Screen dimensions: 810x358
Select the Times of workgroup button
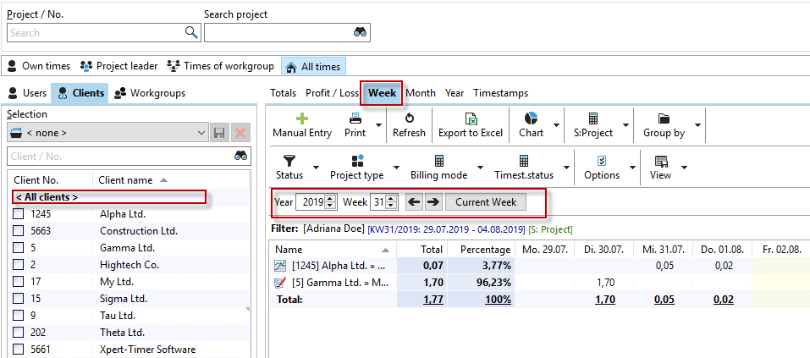[221, 66]
